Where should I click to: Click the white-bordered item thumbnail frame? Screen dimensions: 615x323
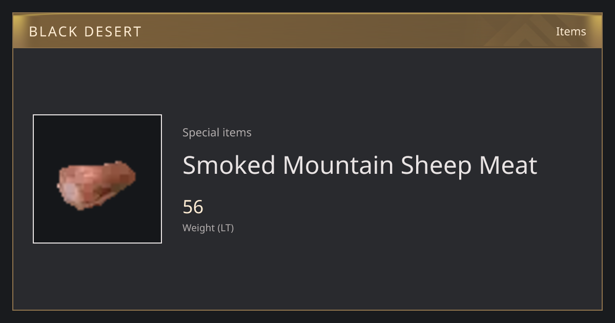pos(97,179)
